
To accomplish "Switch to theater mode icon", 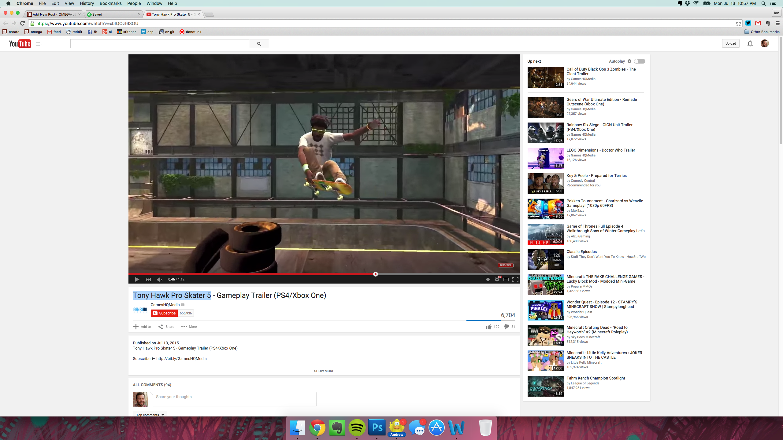I will coord(506,279).
